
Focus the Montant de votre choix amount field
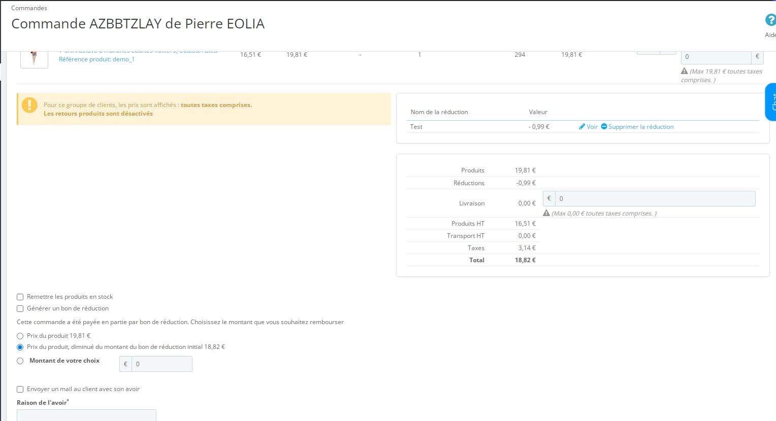click(162, 364)
